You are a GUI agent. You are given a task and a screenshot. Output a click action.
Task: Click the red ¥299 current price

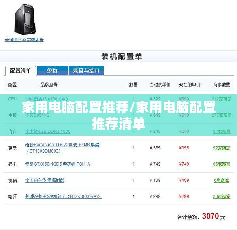(184, 196)
